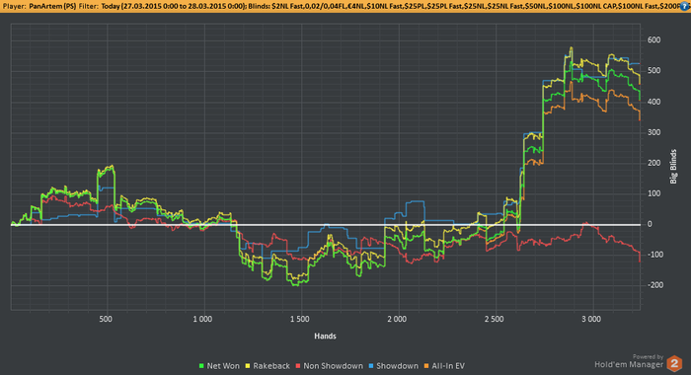Screen dimensions: 691x375
Task: Select the blue Showdown legend marker
Action: point(370,366)
